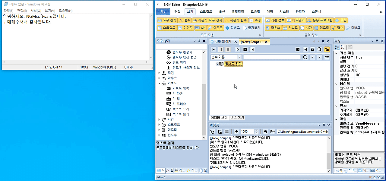Stop the script execution

[x=228, y=49]
